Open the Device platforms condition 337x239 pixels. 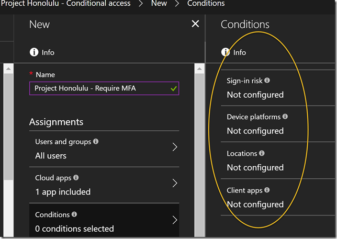[257, 124]
